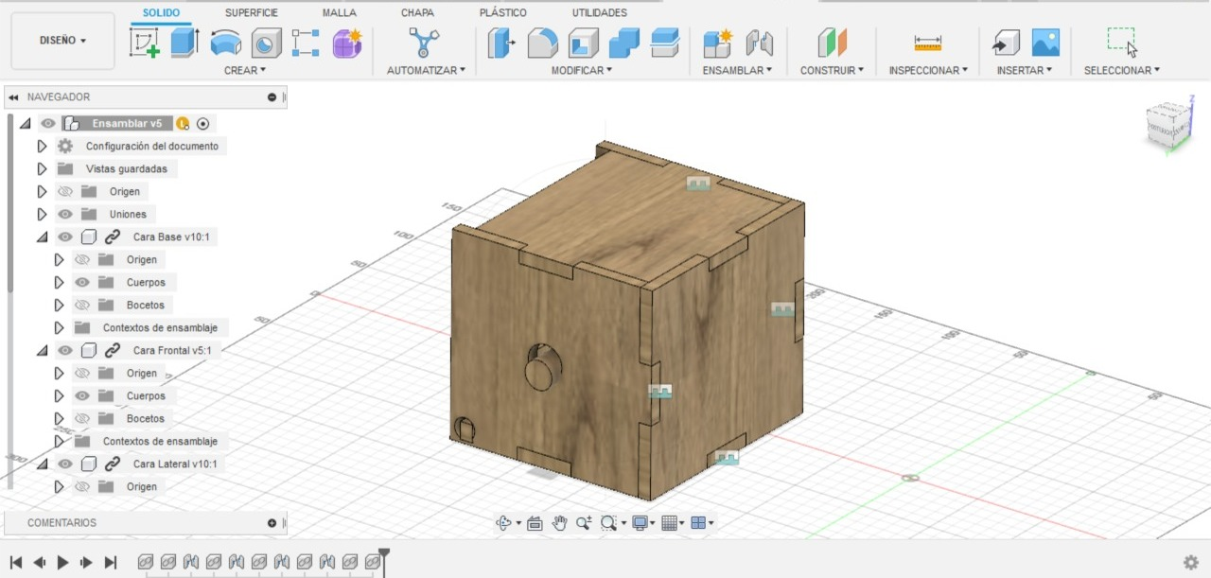Viewport: 1211px width, 578px height.
Task: Hide the Cara Frontal v5:1 component
Action: [65, 350]
